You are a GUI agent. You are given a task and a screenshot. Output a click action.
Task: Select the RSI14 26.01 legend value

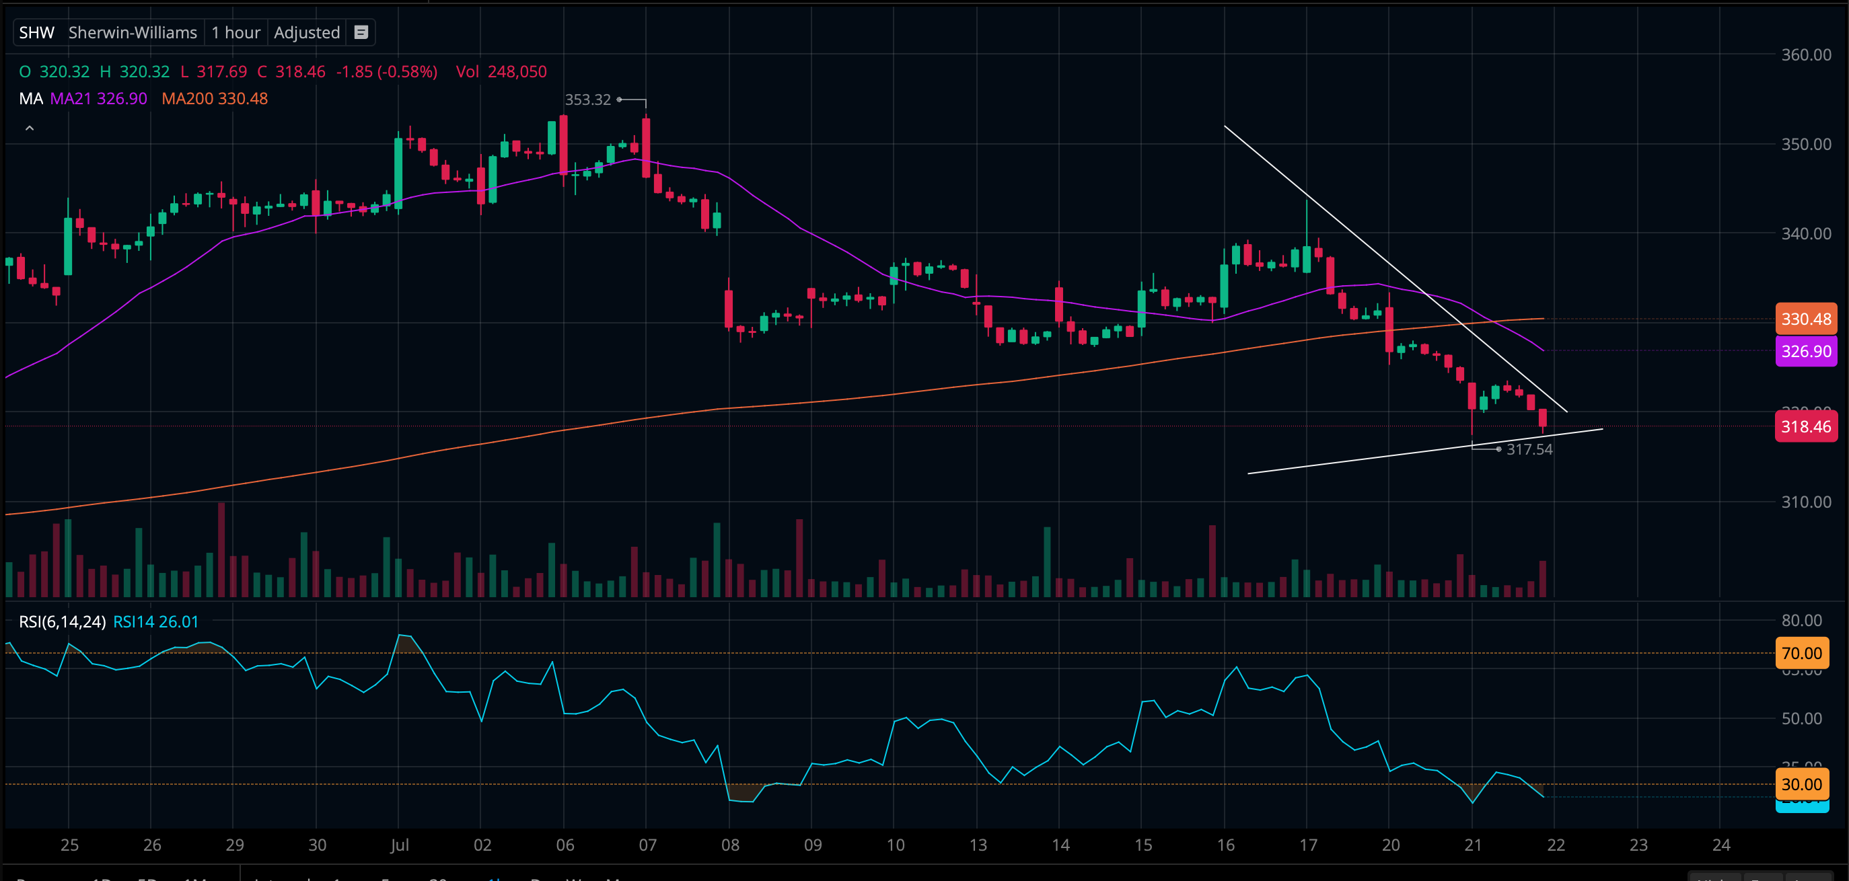tap(155, 621)
